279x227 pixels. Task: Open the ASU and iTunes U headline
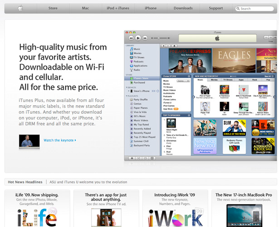point(88,182)
